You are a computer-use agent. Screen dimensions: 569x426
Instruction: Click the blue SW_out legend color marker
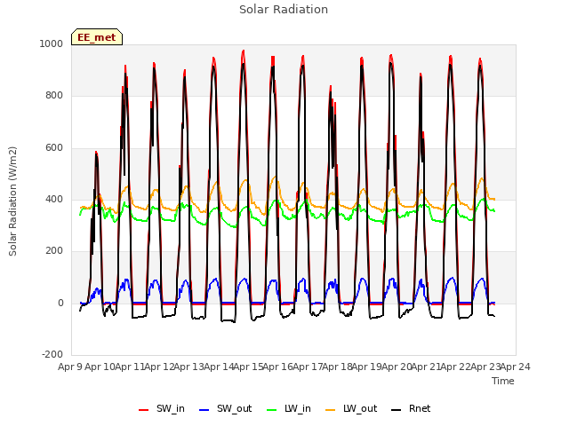pyautogui.click(x=204, y=410)
